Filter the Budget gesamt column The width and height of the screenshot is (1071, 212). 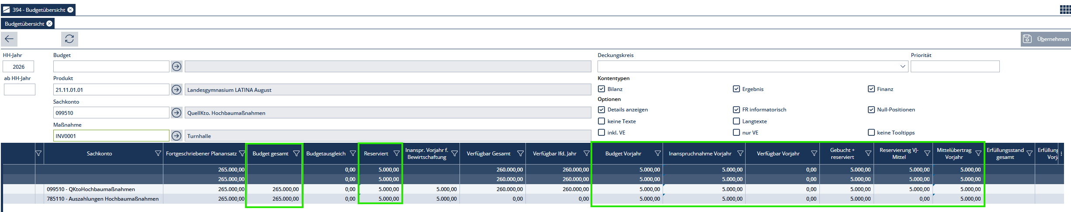(296, 154)
